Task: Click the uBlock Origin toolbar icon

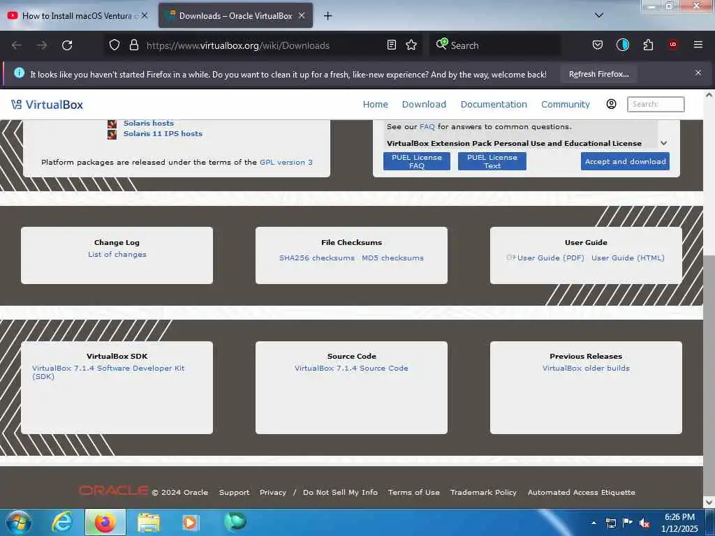Action: click(x=673, y=45)
